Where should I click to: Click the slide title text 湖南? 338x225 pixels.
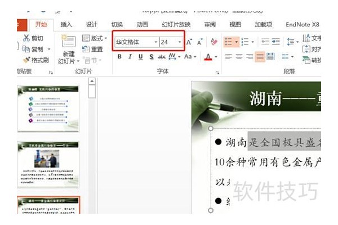[265, 98]
